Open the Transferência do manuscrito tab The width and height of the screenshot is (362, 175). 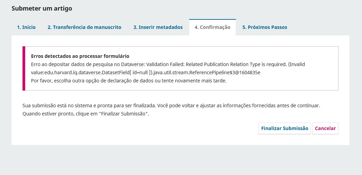coord(84,27)
